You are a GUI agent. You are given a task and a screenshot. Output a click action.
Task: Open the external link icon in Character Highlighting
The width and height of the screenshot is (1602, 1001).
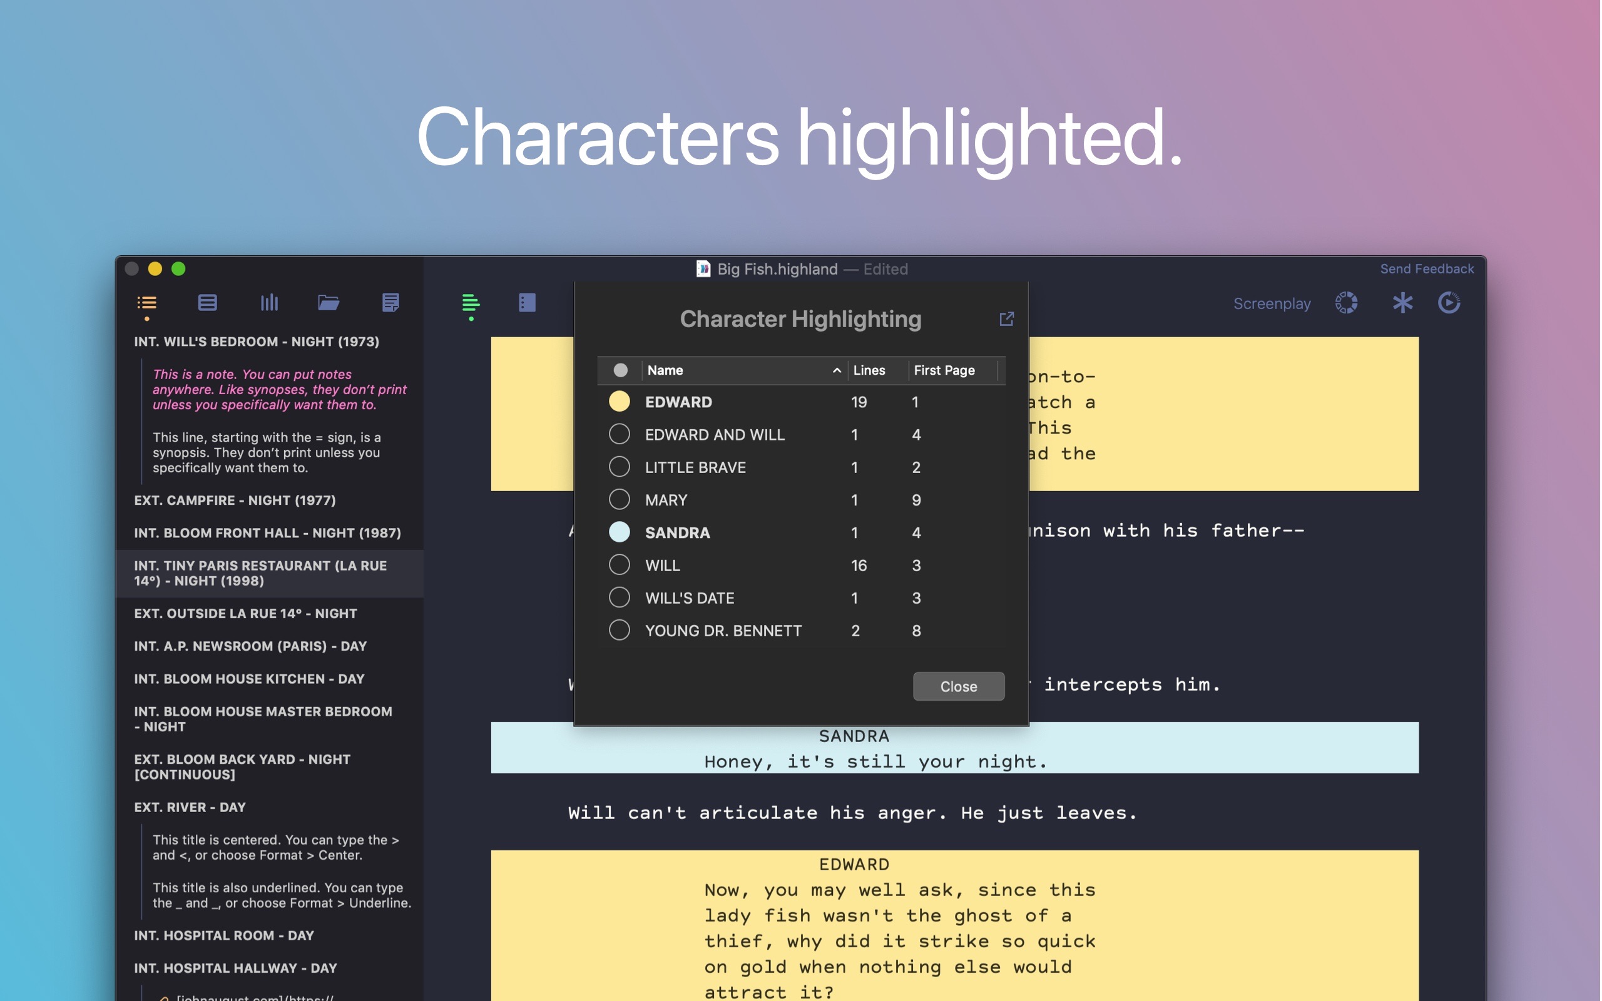click(x=1007, y=320)
